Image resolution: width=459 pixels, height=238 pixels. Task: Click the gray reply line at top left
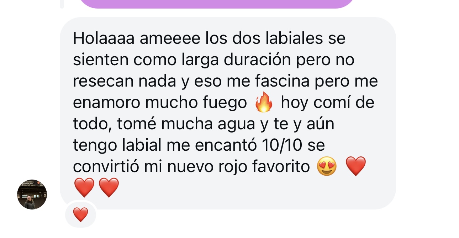[62, 4]
